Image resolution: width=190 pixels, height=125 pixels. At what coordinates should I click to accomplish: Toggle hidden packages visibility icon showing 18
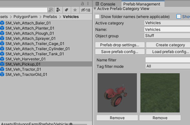(x=86, y=10)
